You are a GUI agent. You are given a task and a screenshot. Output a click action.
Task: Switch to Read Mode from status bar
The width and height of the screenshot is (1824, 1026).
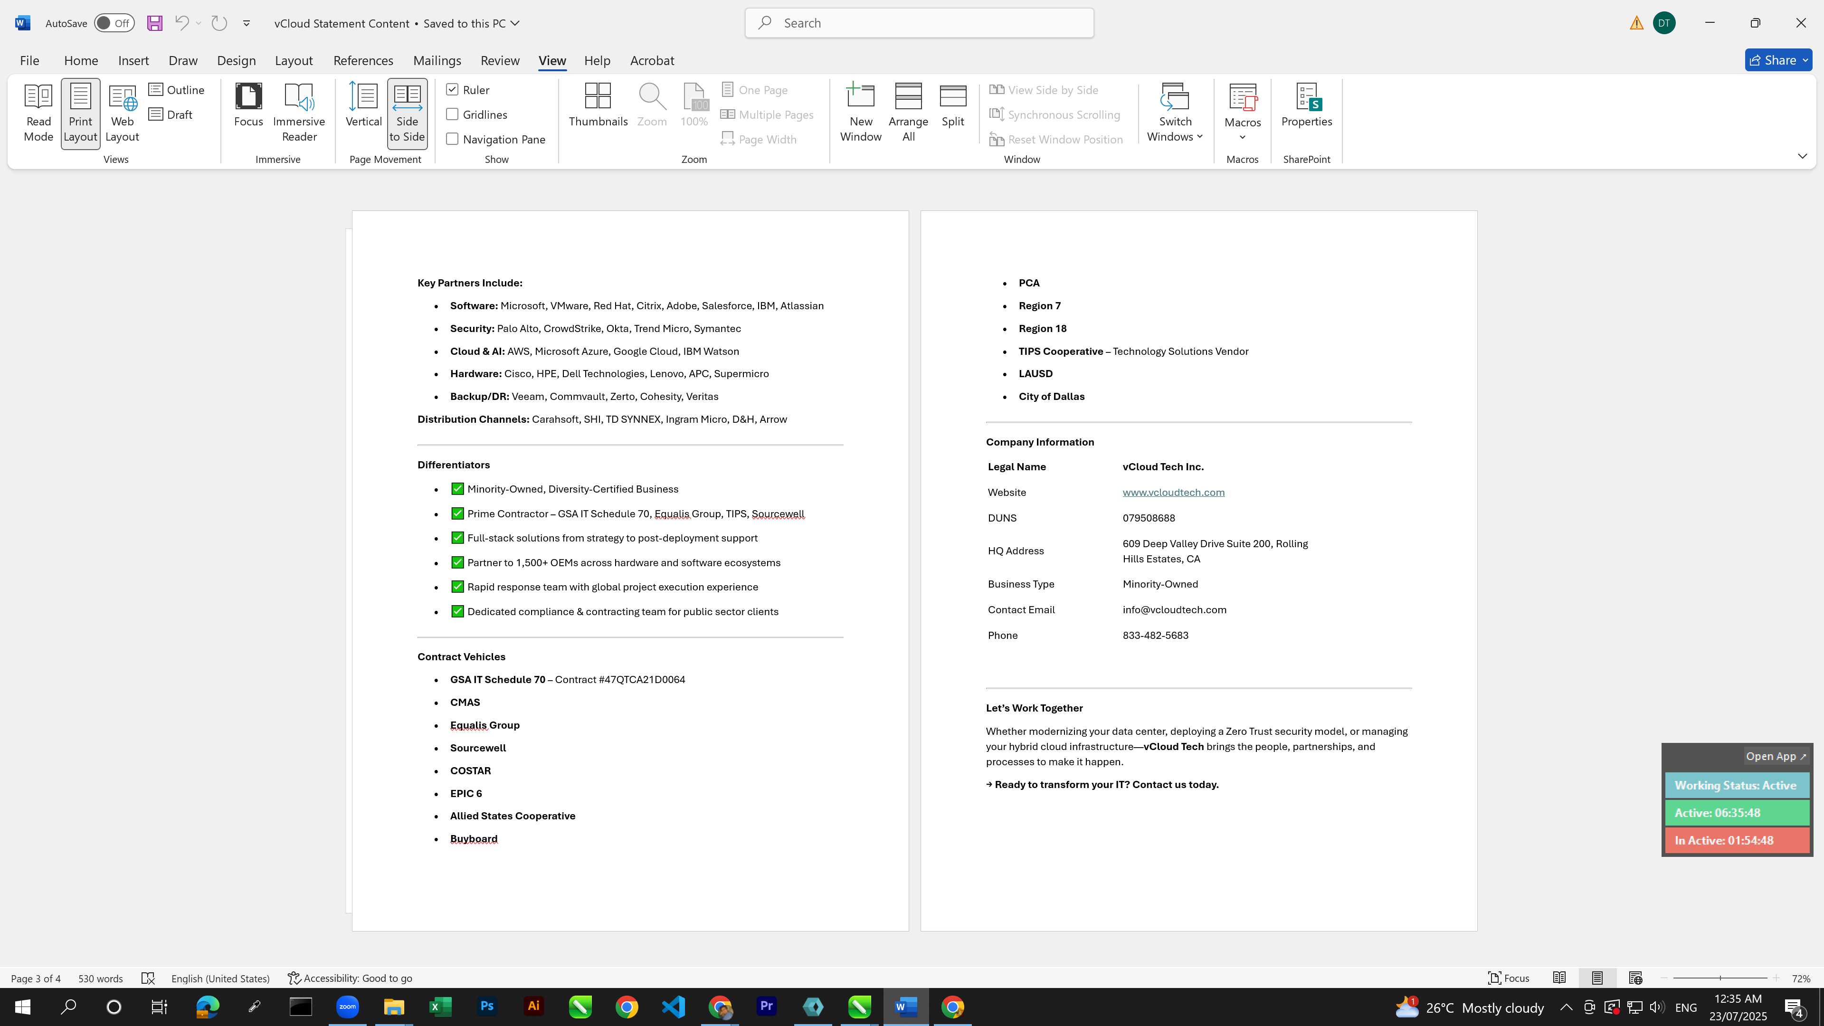click(1559, 978)
